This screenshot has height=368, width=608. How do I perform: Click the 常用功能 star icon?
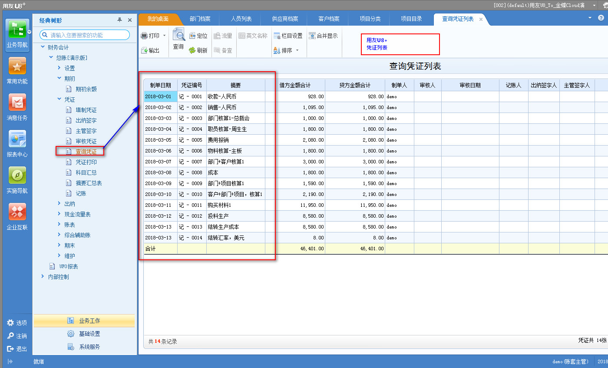(x=17, y=66)
